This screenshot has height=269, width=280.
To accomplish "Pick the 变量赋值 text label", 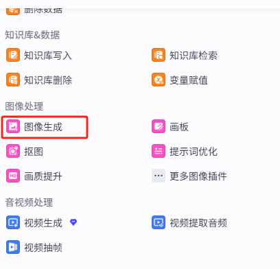I will click(x=189, y=80).
